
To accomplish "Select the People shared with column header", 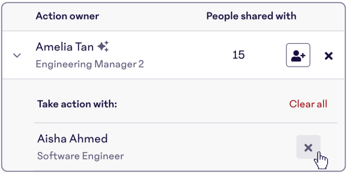I will pos(251,16).
